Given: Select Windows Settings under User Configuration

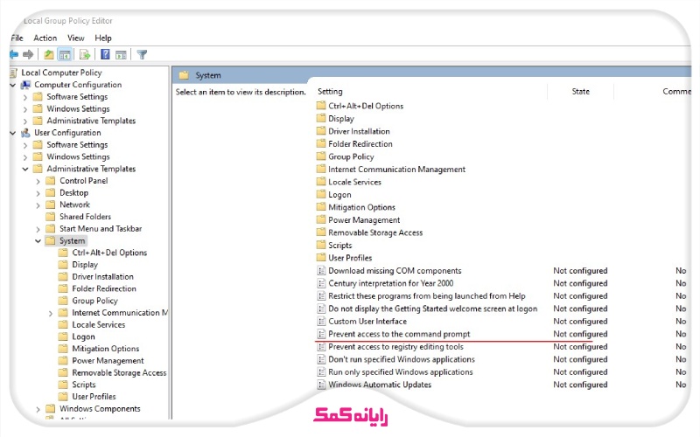Looking at the screenshot, I should (78, 157).
